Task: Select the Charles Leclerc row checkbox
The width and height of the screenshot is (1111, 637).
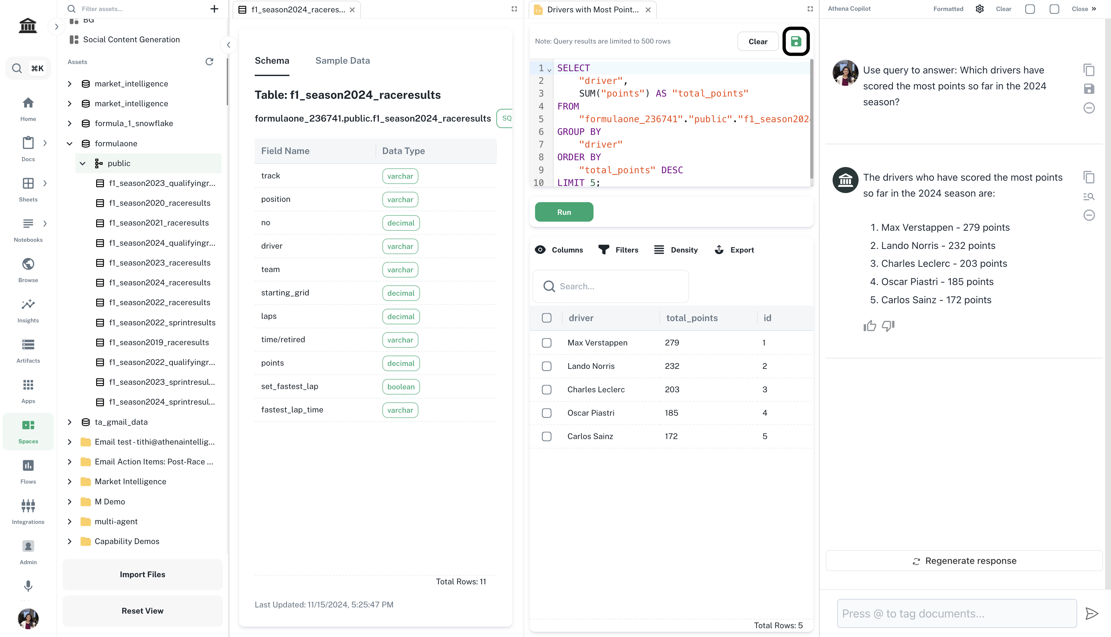Action: 546,389
